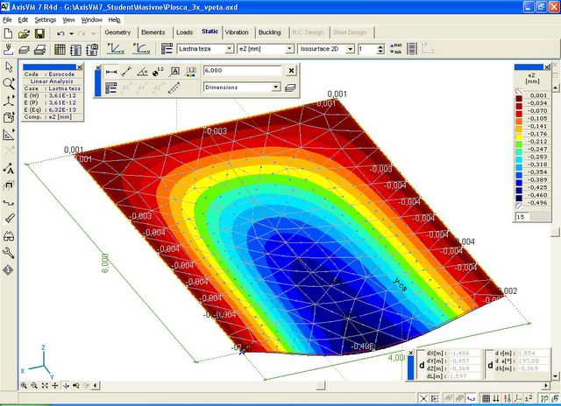Create a new model file
The height and width of the screenshot is (406, 561).
pyautogui.click(x=8, y=33)
